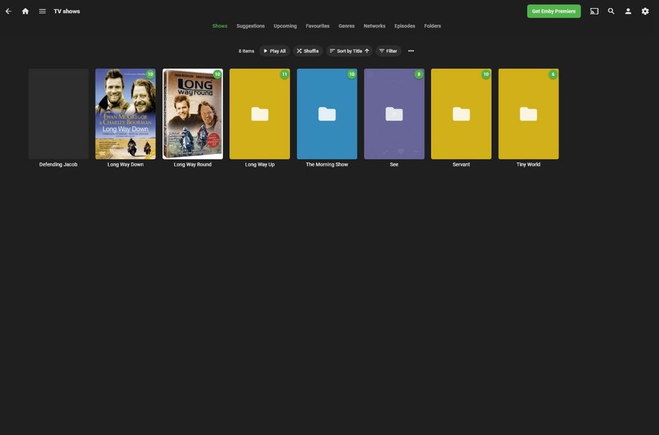Viewport: 659px width, 435px height.
Task: Open the navigation drawer hamburger icon
Action: pyautogui.click(x=41, y=10)
